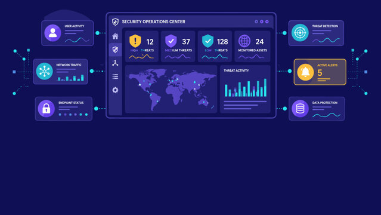Open the Data Protection card
This screenshot has height=215, width=381.
[317, 109]
